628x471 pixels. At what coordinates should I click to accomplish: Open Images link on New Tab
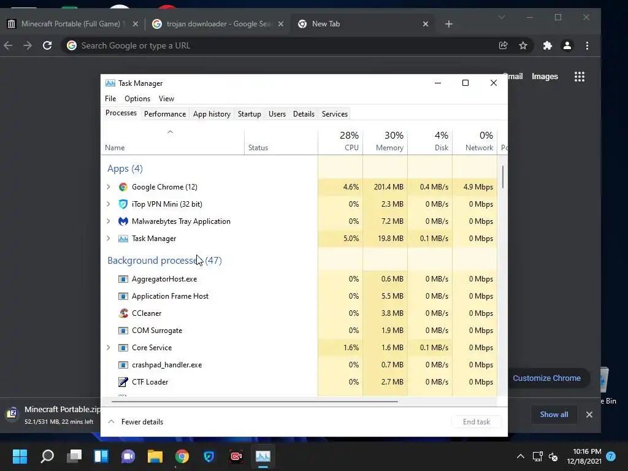click(x=545, y=77)
